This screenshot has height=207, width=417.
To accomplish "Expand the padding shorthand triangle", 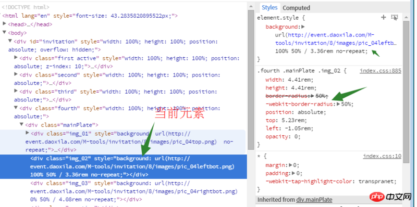I will pyautogui.click(x=293, y=173).
